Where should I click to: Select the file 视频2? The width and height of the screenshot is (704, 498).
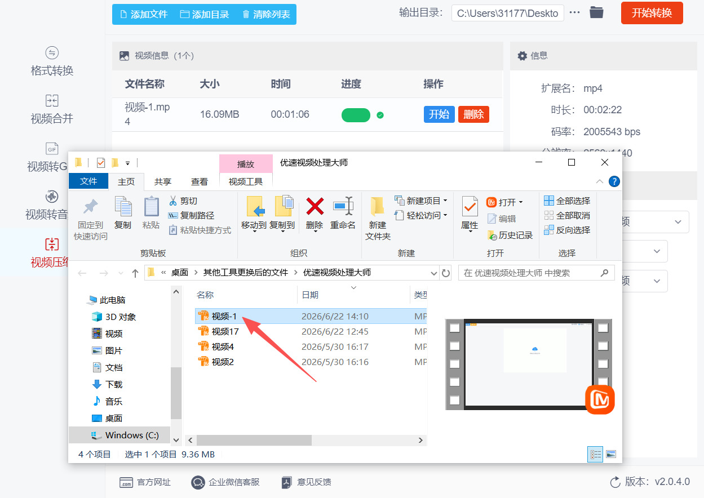tap(223, 362)
